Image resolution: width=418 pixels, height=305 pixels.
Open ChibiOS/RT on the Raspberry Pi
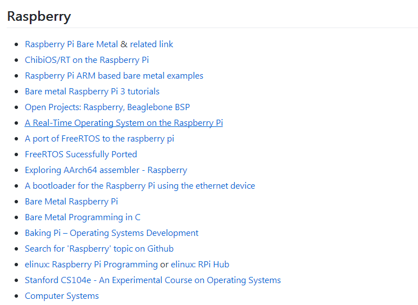point(87,60)
